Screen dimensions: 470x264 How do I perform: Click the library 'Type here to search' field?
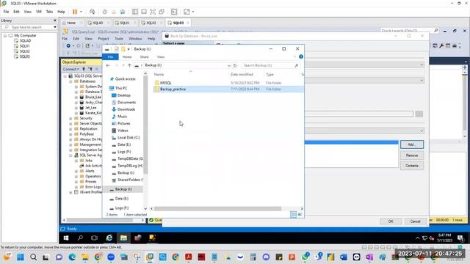[x=29, y=27]
